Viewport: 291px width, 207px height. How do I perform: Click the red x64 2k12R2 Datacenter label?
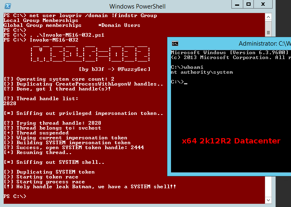(231, 141)
